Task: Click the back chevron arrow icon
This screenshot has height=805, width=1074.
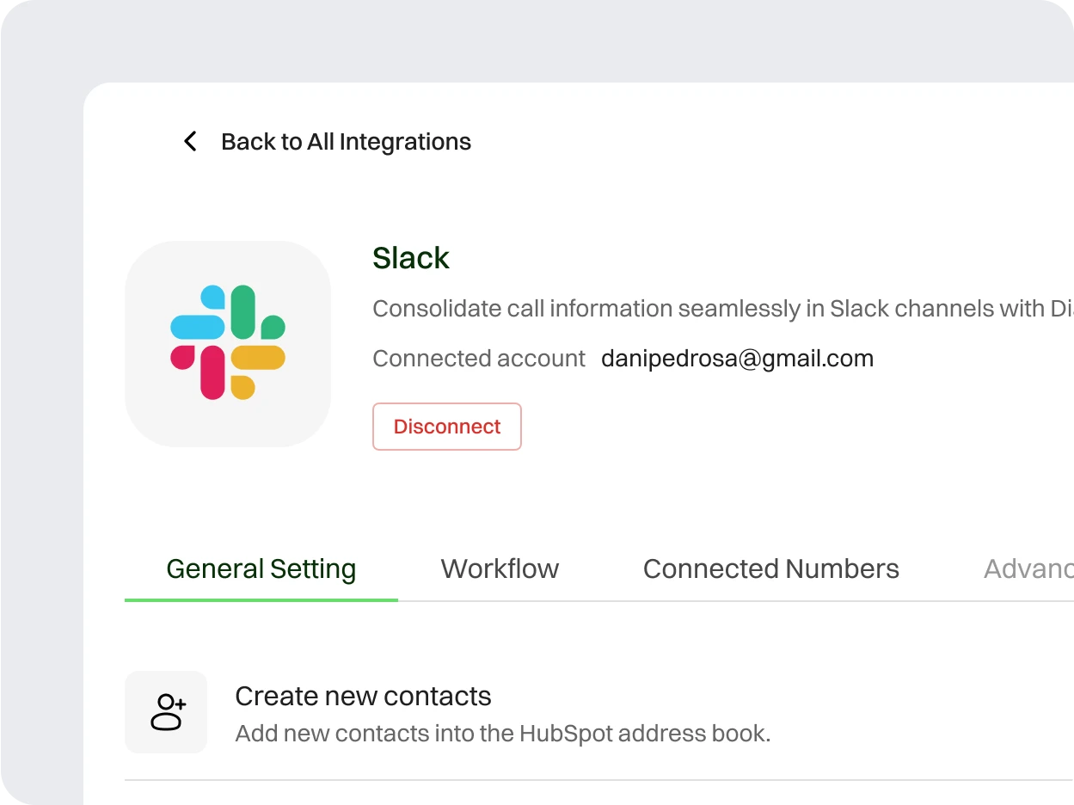Action: pos(190,142)
